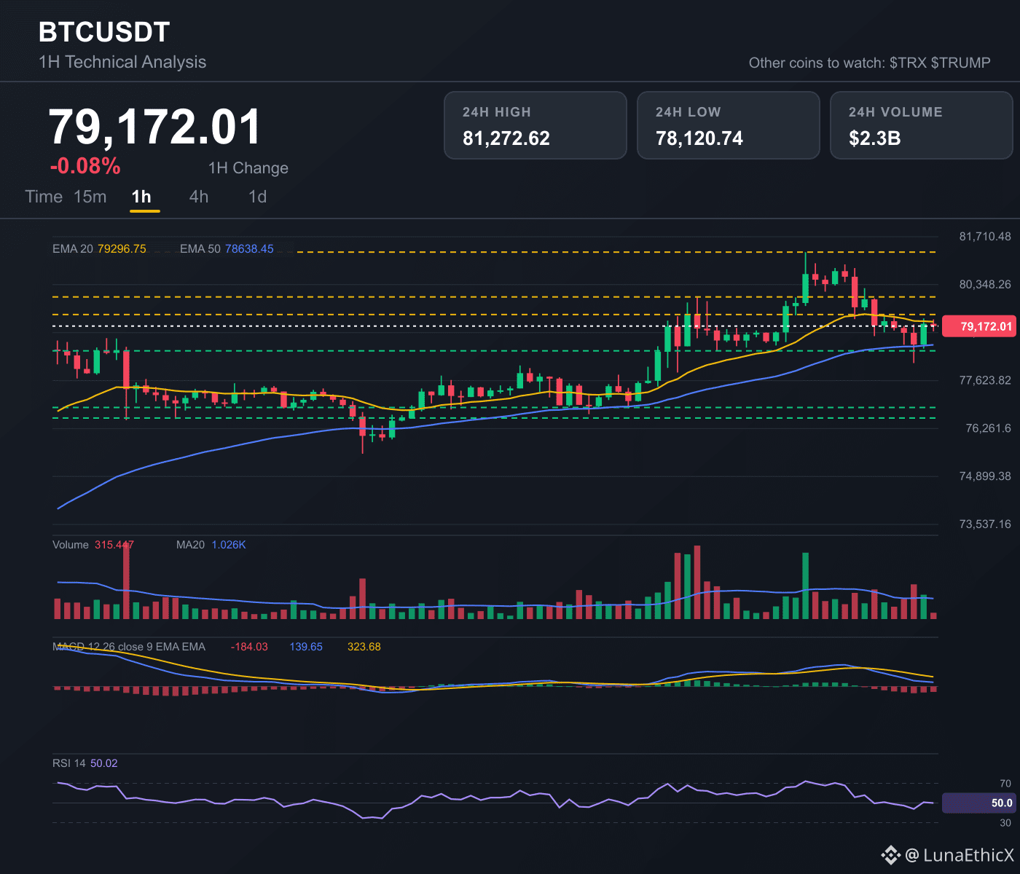
Task: Click the RSI 70 level label
Action: click(x=1005, y=784)
